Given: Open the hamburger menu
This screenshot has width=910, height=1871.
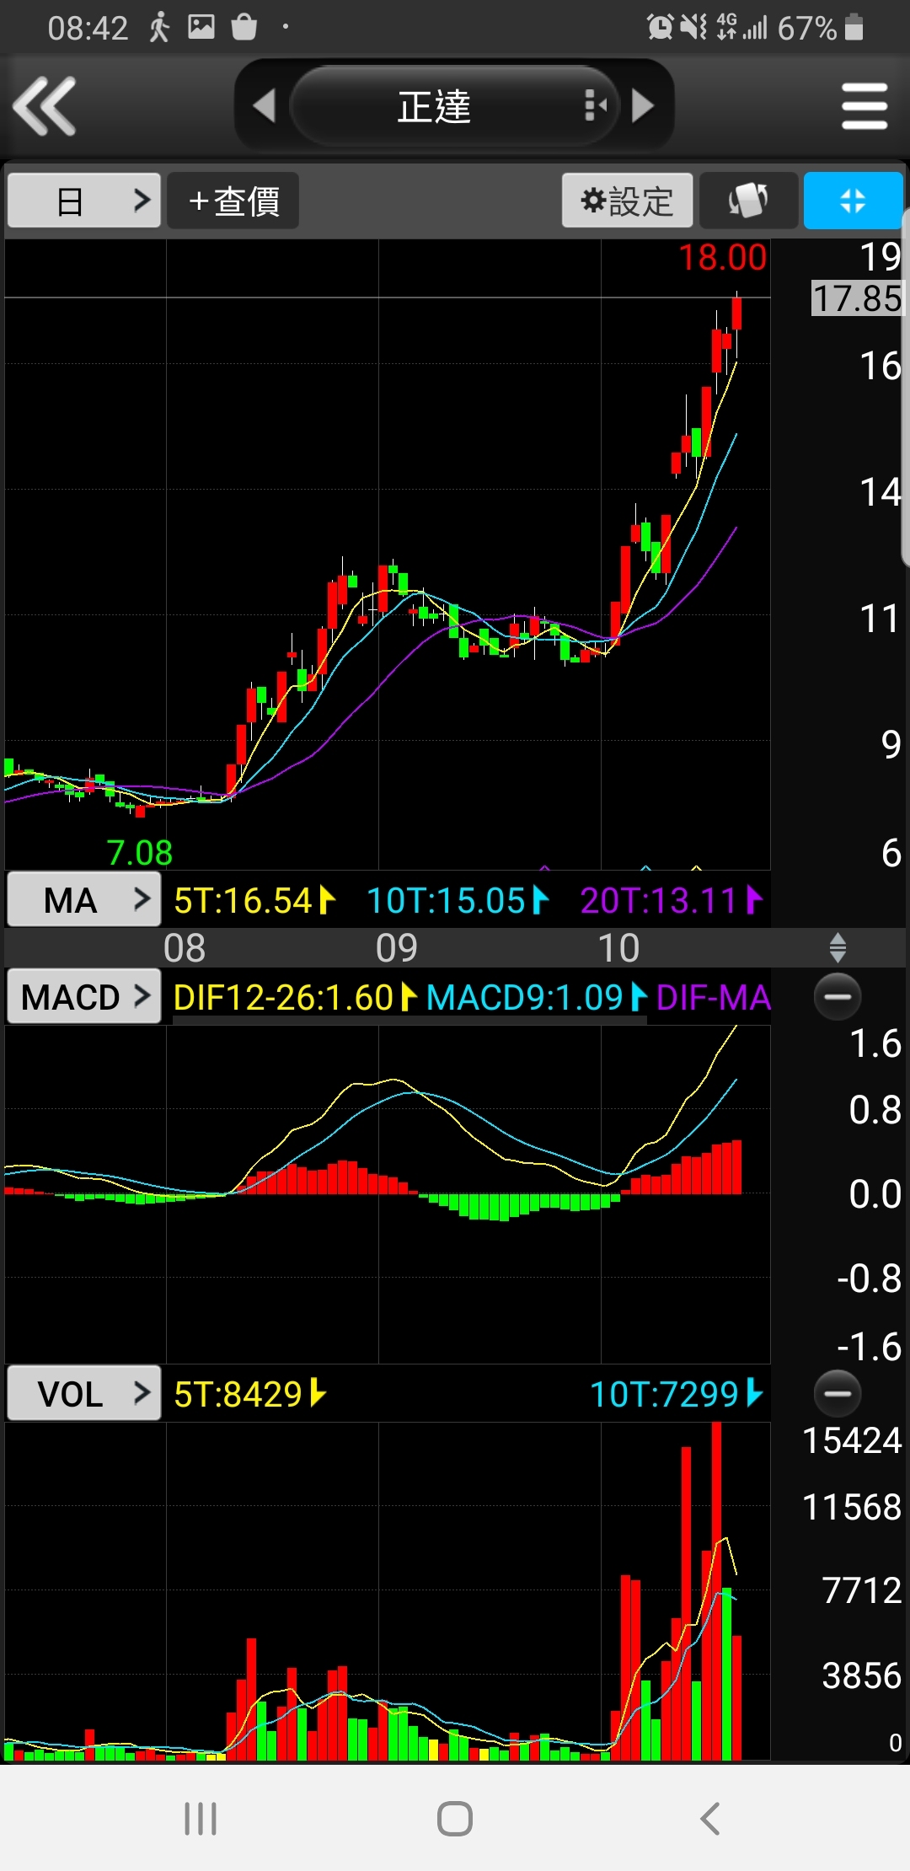Looking at the screenshot, I should click(864, 106).
